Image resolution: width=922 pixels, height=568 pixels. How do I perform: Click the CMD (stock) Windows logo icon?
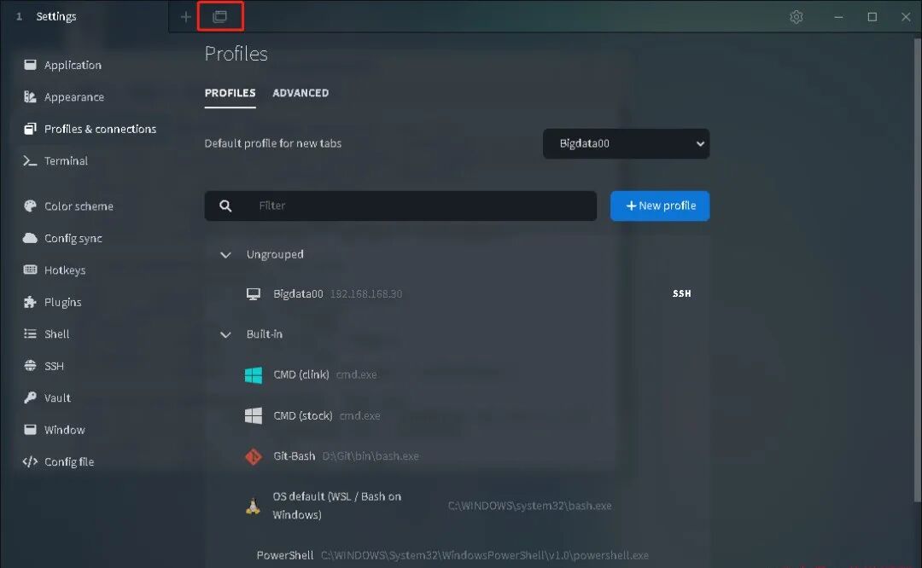(x=254, y=416)
